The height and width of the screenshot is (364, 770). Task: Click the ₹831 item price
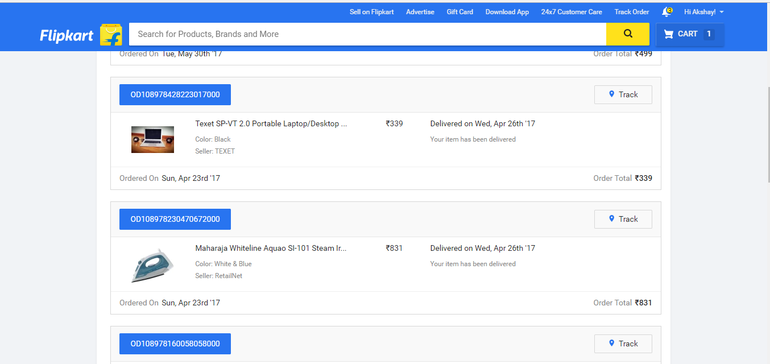click(394, 248)
